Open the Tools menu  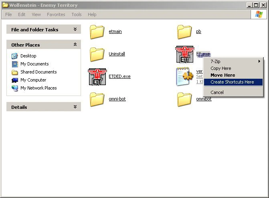click(x=77, y=14)
